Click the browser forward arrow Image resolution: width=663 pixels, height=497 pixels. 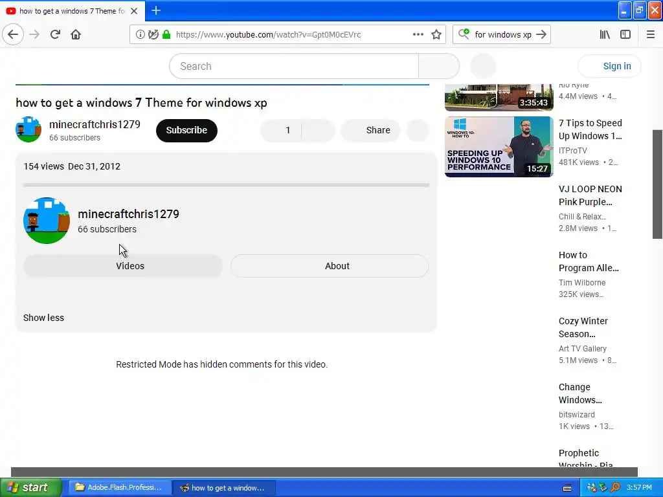[34, 34]
